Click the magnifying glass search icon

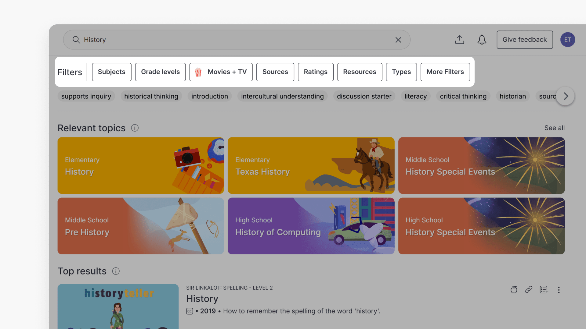click(x=76, y=40)
